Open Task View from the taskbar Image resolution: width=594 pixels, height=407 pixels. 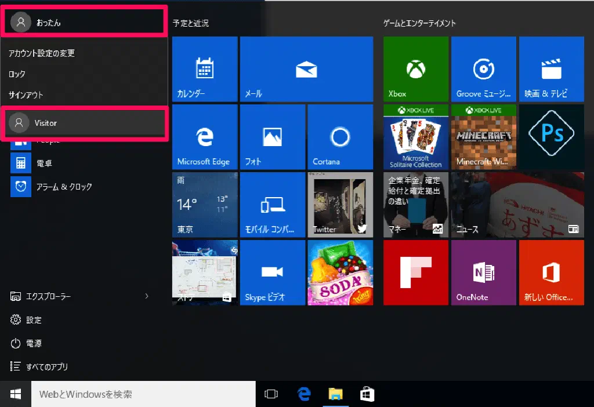[271, 394]
